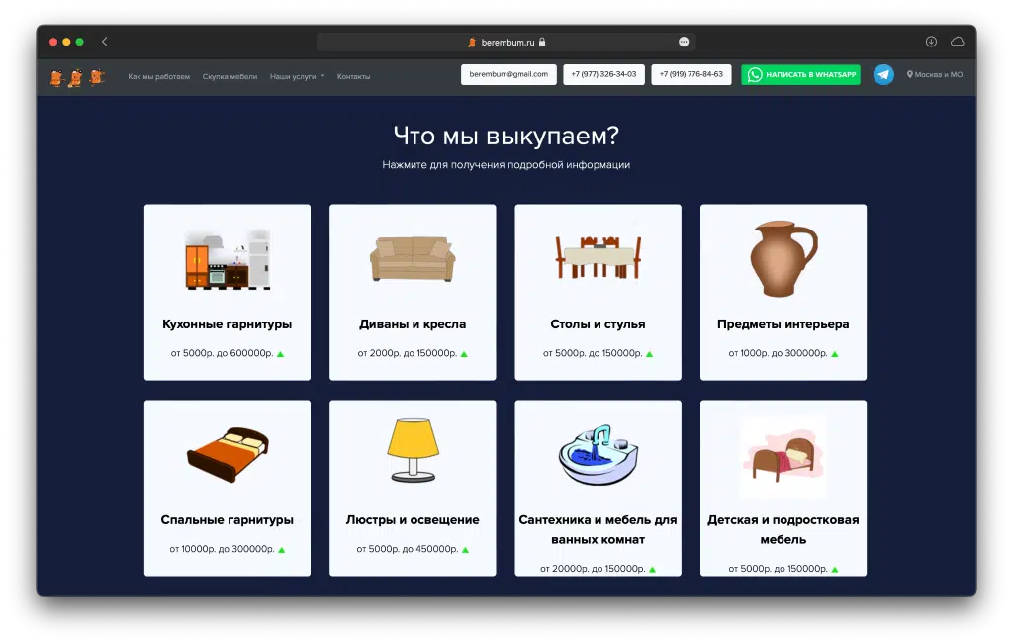Open Предметы интерьера card title
Viewport: 1013px width, 644px height.
(783, 324)
